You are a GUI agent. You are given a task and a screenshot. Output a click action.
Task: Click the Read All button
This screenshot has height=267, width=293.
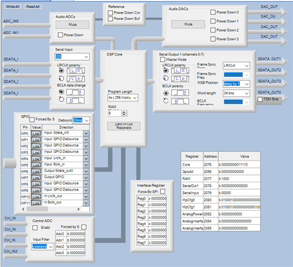33,7
